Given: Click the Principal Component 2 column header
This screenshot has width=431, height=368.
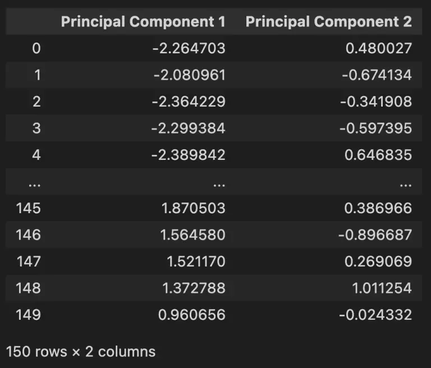Looking at the screenshot, I should (329, 22).
